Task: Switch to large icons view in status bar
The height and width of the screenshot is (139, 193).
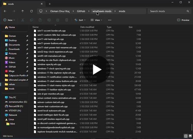Action: point(190,136)
